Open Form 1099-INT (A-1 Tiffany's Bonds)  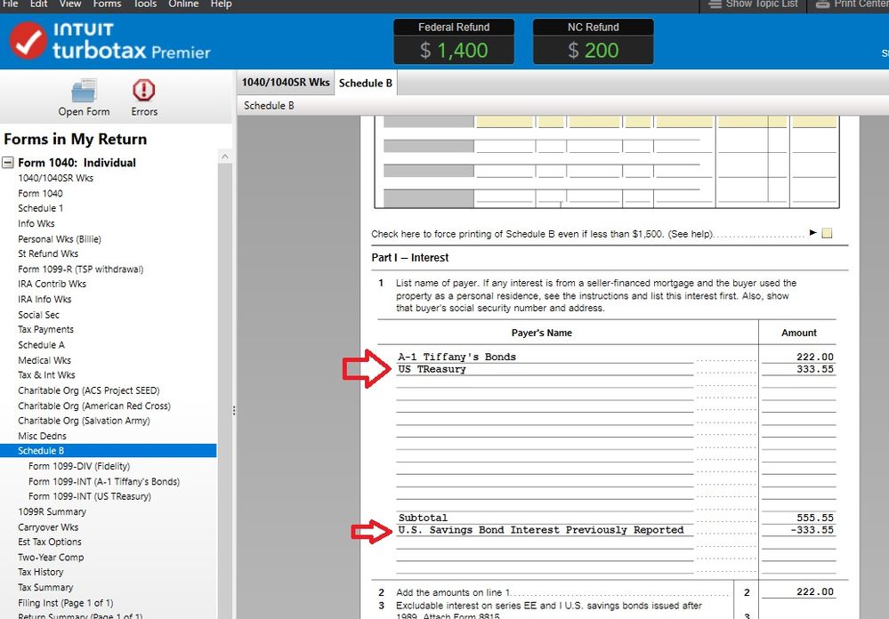pos(104,481)
